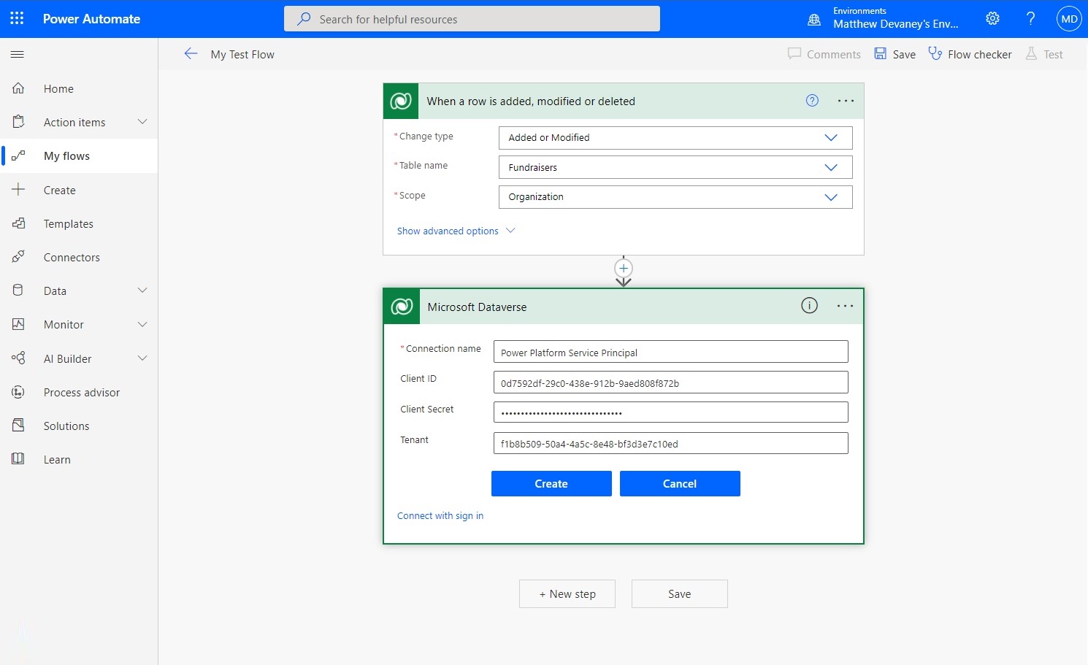
Task: Collapse the left navigation with hamburger icon
Action: [17, 54]
